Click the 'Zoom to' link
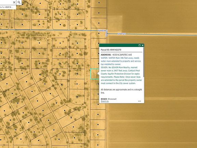 point(105,101)
